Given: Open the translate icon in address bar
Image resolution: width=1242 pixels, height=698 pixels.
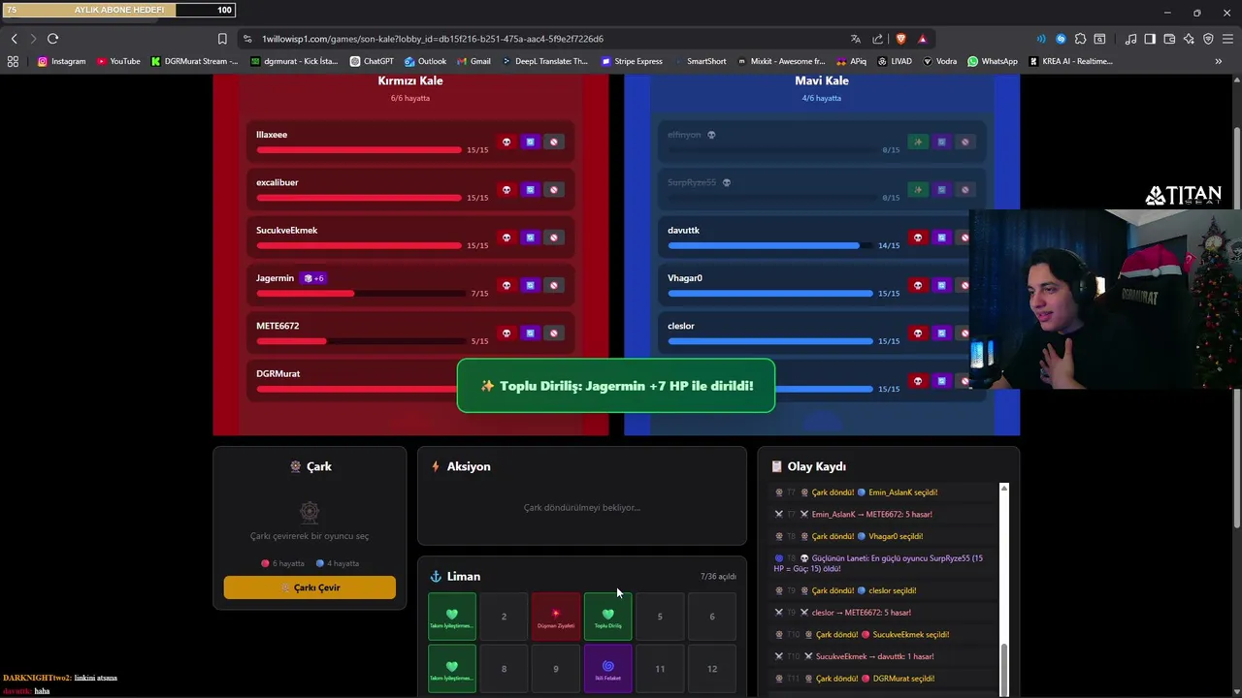Looking at the screenshot, I should [855, 39].
